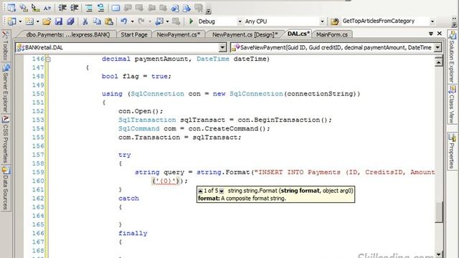The height and width of the screenshot is (258, 459).
Task: Toggle a bookmark on current line
Action: pyautogui.click(x=115, y=8)
